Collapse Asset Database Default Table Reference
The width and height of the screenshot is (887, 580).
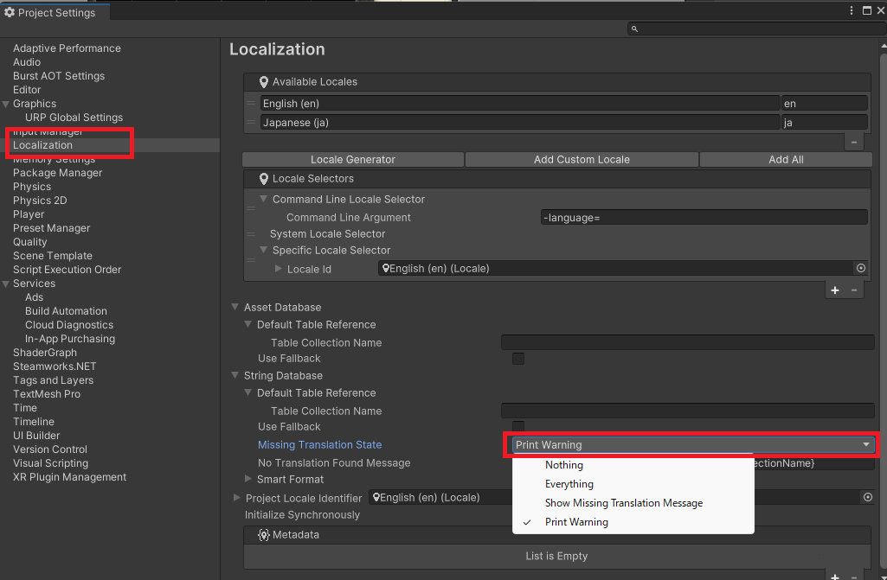pos(247,324)
